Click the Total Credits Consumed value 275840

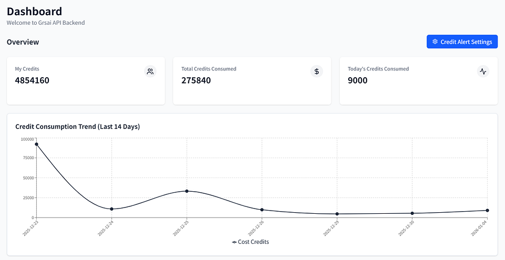pos(196,80)
